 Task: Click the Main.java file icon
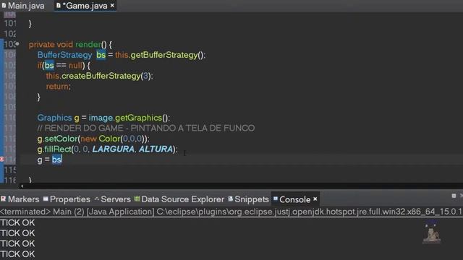[x=4, y=5]
